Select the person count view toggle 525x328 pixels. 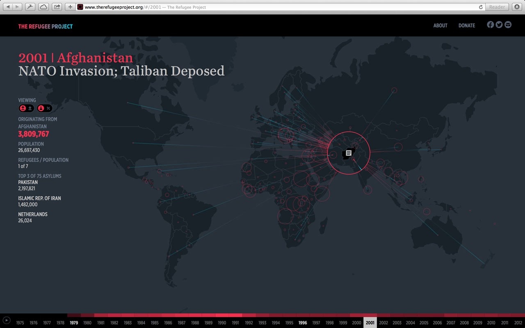click(41, 108)
